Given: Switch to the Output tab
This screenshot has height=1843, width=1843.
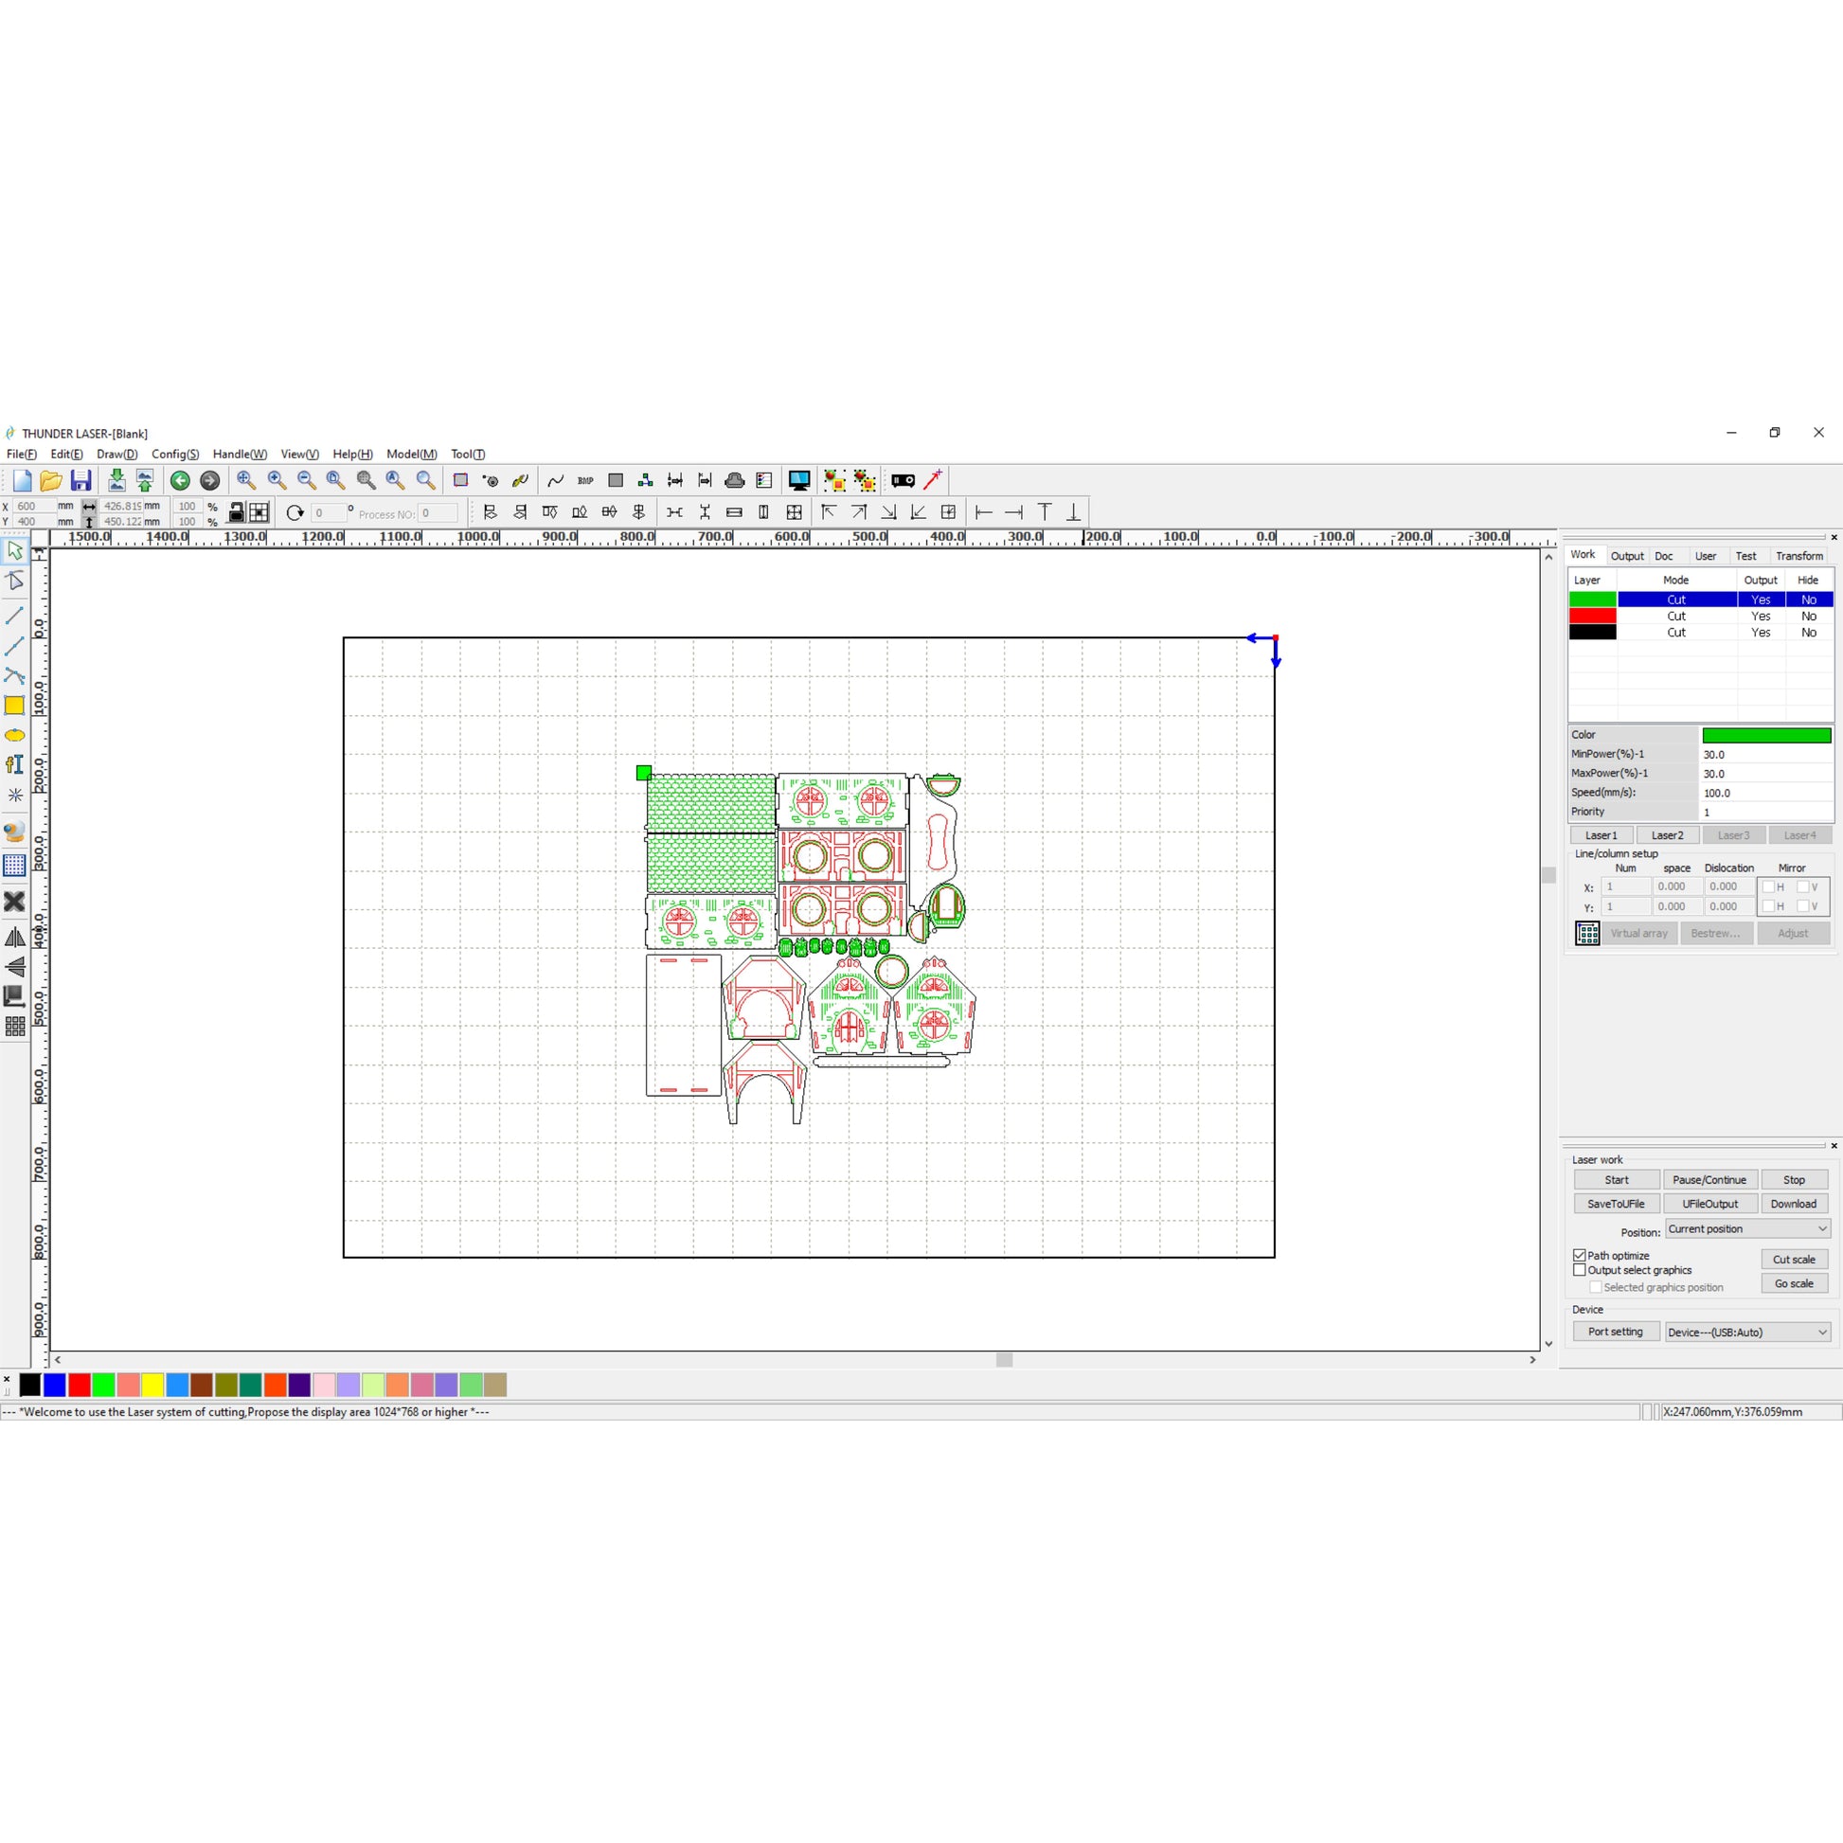Looking at the screenshot, I should [x=1626, y=556].
